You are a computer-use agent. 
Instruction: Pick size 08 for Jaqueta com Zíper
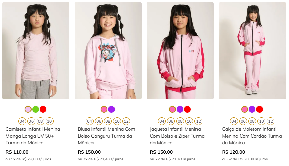[x=180, y=121]
